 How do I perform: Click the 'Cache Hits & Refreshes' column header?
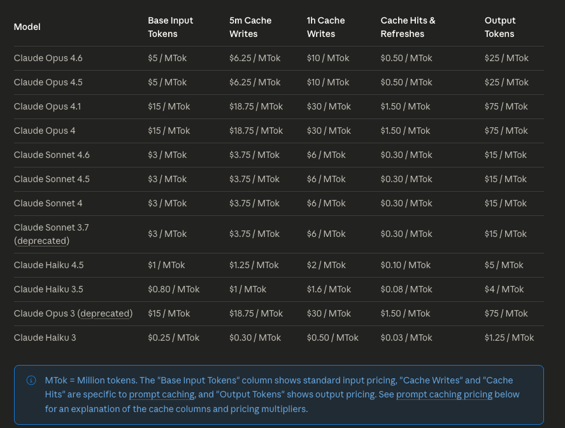pos(408,27)
